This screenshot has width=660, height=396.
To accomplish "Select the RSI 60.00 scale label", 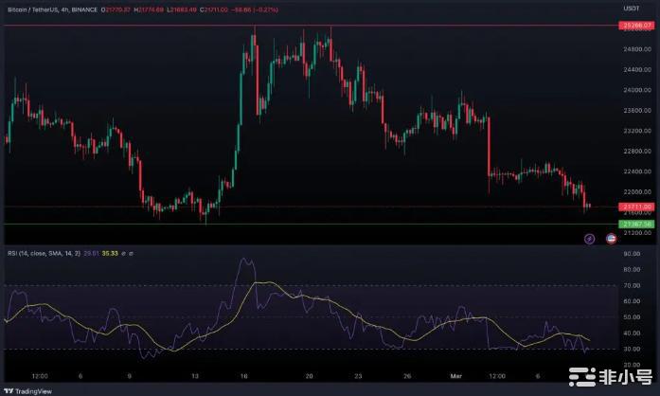I will 632,301.
